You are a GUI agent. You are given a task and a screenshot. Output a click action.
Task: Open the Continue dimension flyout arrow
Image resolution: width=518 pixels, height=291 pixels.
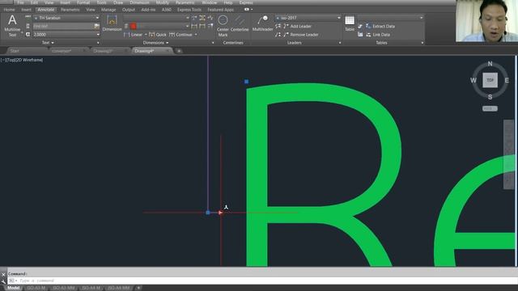[196, 34]
